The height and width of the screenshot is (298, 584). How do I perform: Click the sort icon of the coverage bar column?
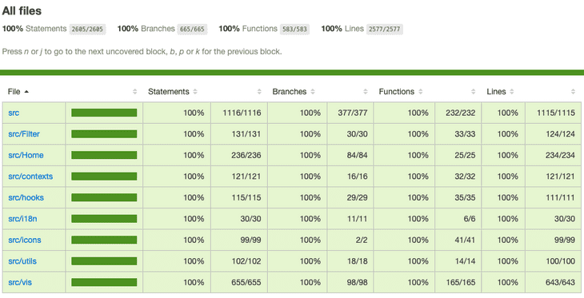[135, 92]
